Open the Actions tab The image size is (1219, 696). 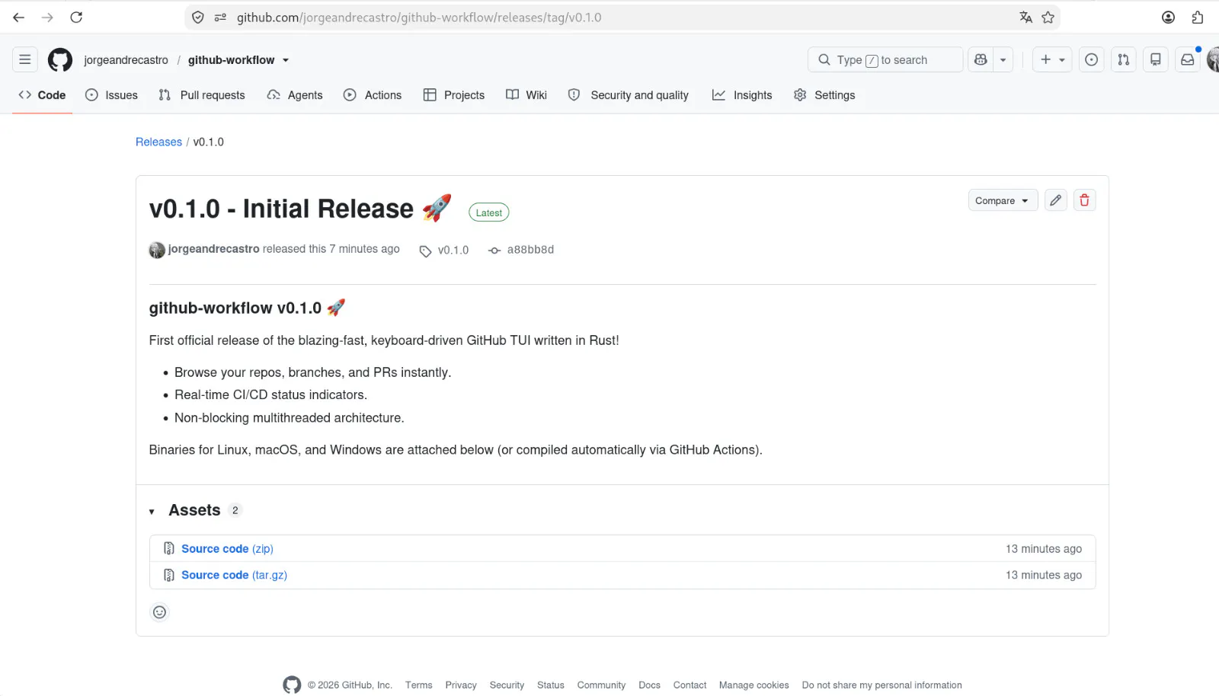373,95
